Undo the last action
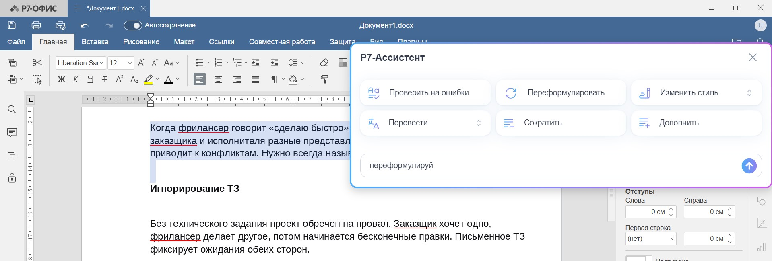 (x=85, y=25)
